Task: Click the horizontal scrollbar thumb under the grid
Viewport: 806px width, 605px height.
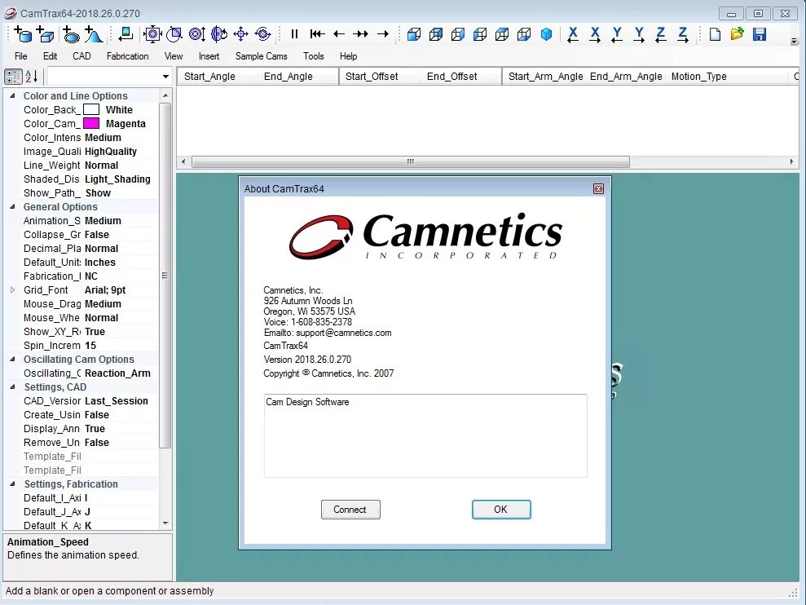Action: pos(410,161)
